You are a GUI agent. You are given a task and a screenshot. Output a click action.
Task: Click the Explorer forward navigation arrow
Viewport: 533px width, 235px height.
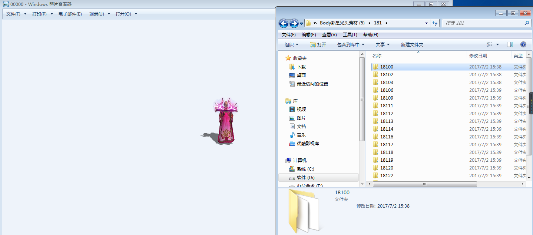(x=294, y=23)
